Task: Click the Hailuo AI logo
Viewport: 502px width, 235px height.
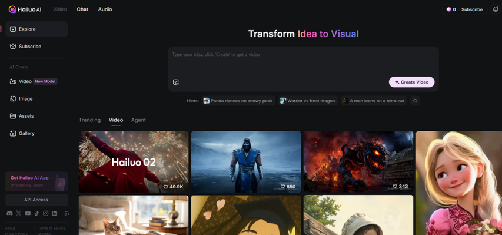Action: 25,9
